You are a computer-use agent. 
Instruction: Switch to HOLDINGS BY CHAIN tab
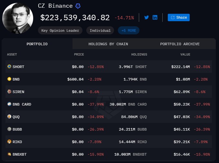[x=108, y=44]
